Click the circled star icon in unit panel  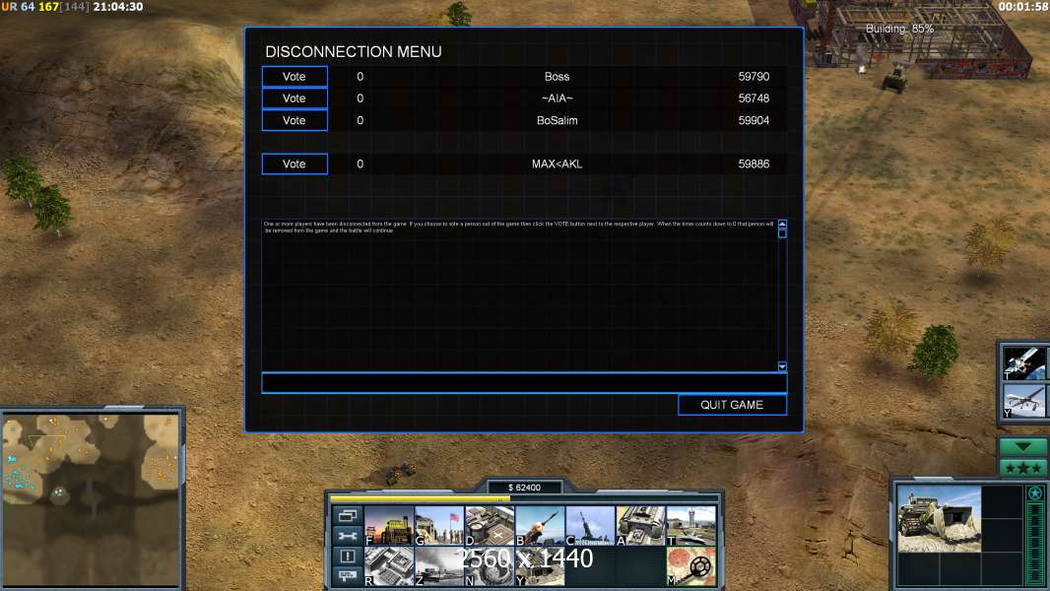click(1035, 493)
